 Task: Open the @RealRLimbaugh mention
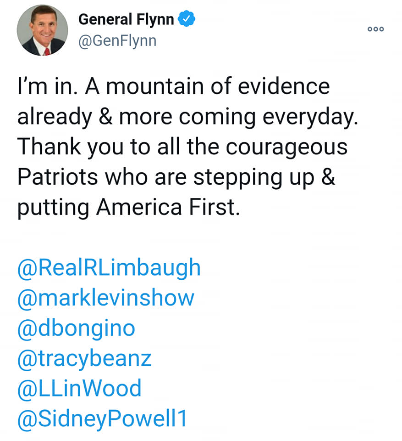click(x=109, y=268)
